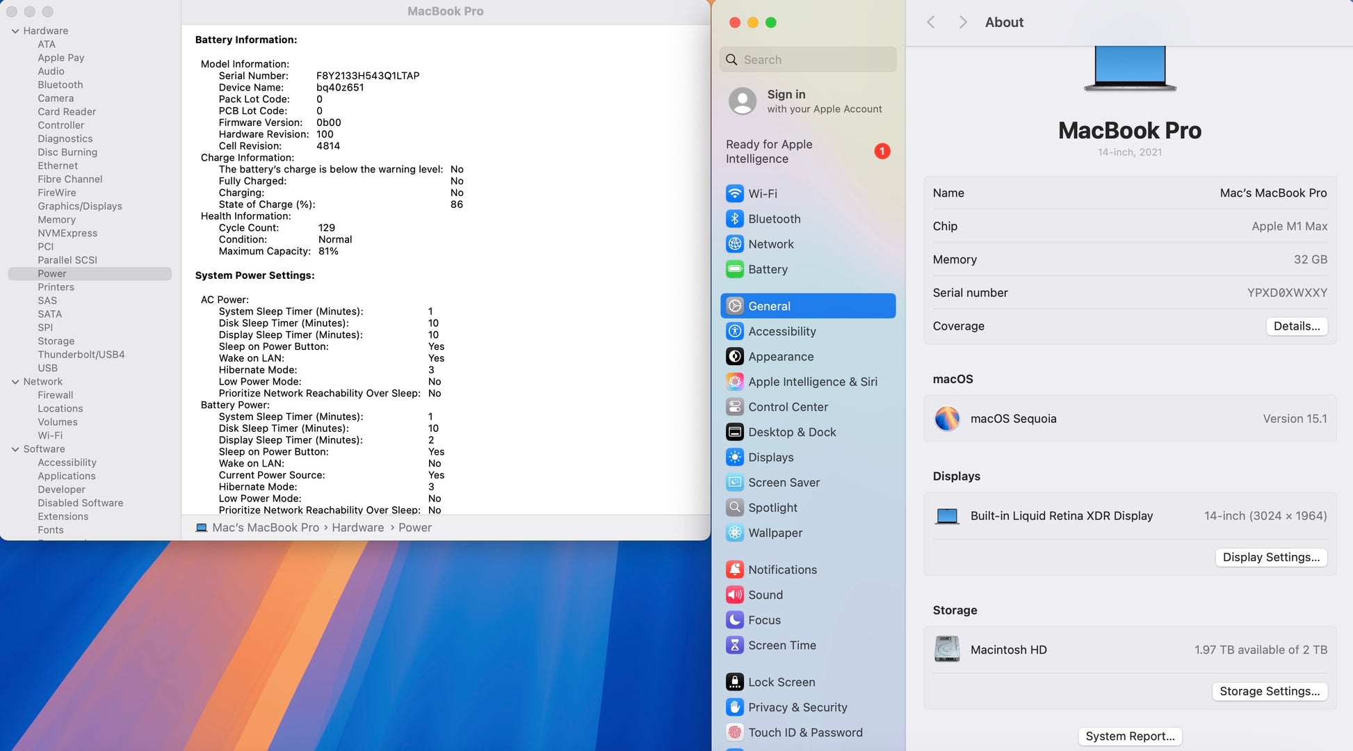
Task: Select the Notifications bell icon
Action: point(735,570)
